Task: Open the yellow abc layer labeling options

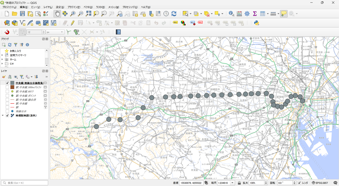Action: [175, 23]
